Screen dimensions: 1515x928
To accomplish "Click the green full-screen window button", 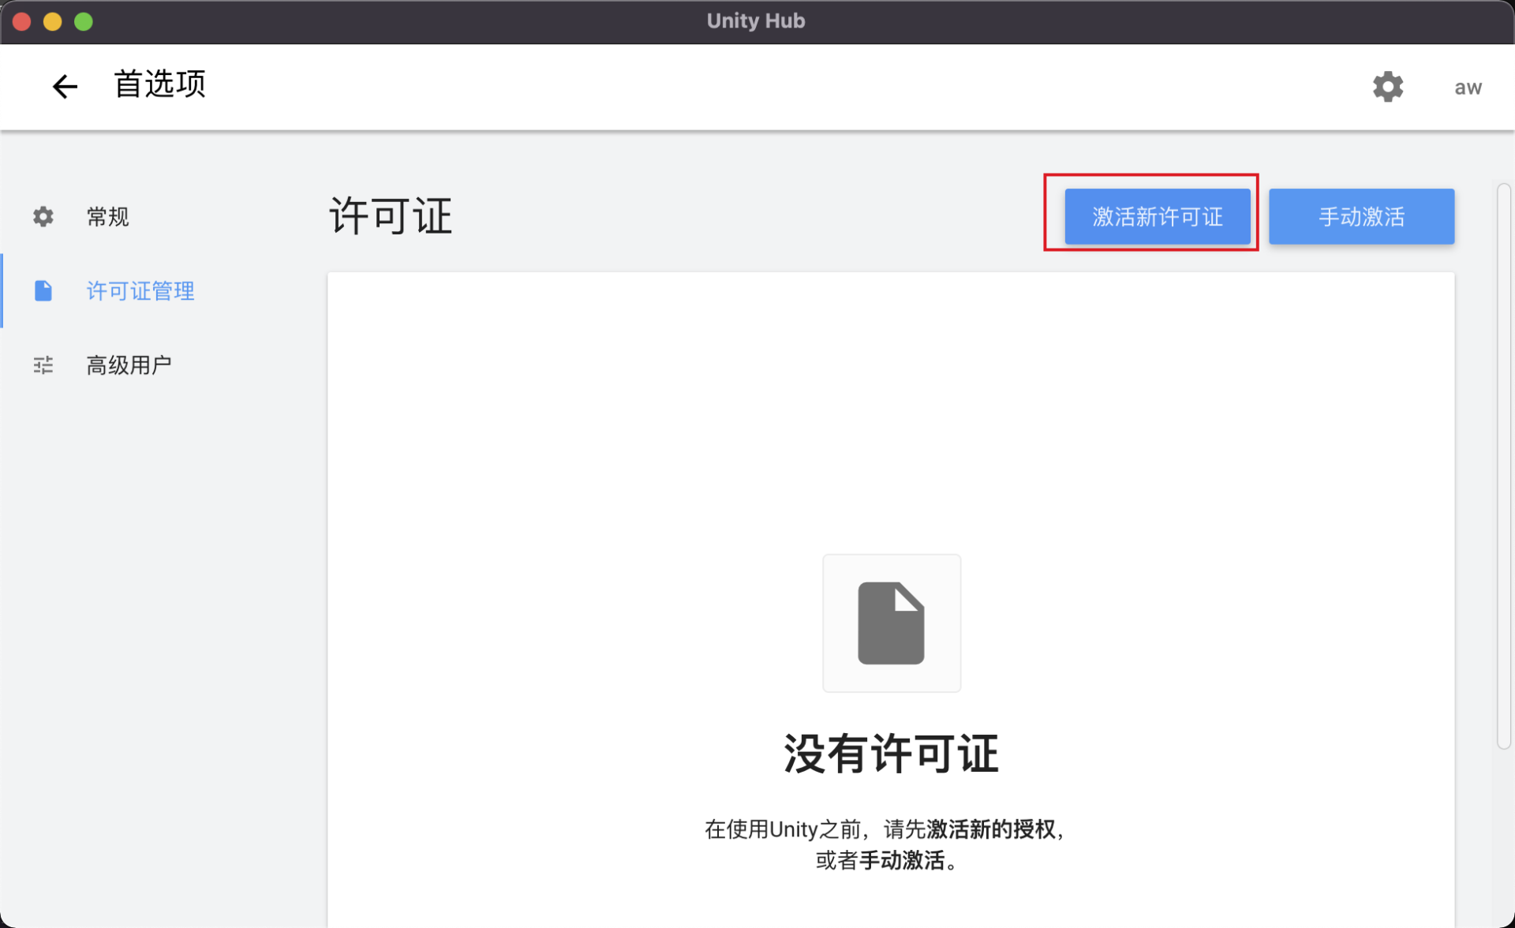I will coord(84,21).
